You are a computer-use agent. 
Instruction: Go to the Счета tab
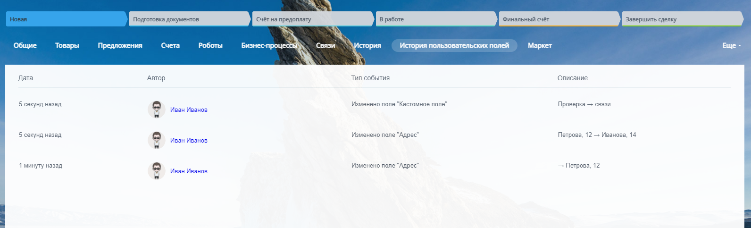click(170, 46)
